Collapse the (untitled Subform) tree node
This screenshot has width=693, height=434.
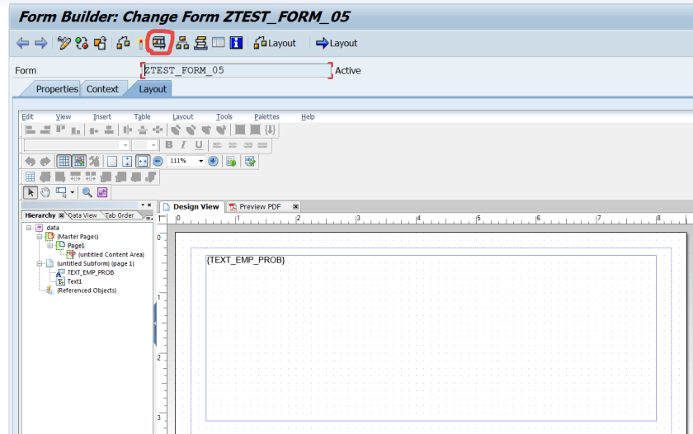(x=39, y=263)
